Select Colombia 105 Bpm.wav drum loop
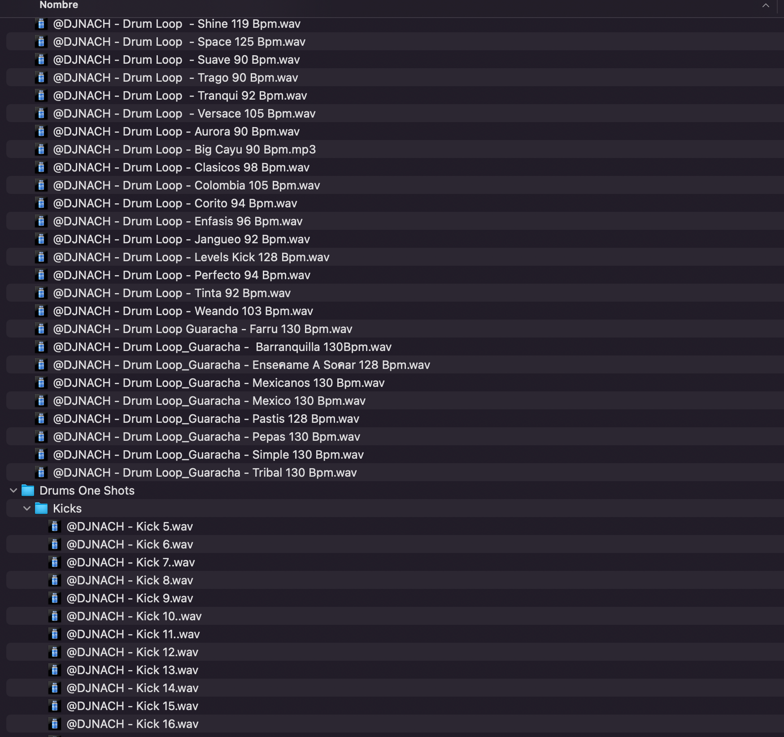The width and height of the screenshot is (784, 737). (186, 185)
